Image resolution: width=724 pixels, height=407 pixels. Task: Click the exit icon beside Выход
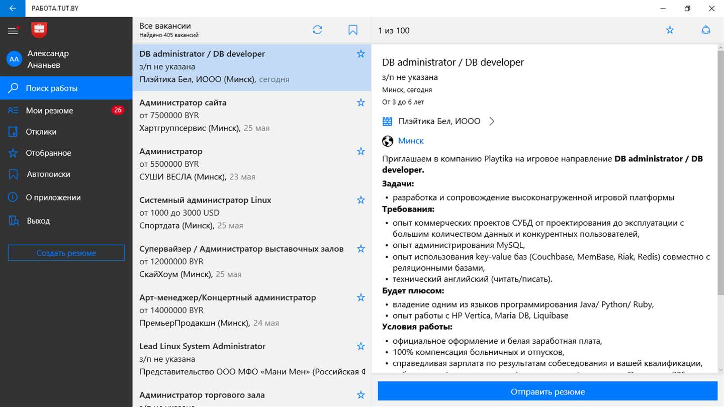(x=14, y=221)
